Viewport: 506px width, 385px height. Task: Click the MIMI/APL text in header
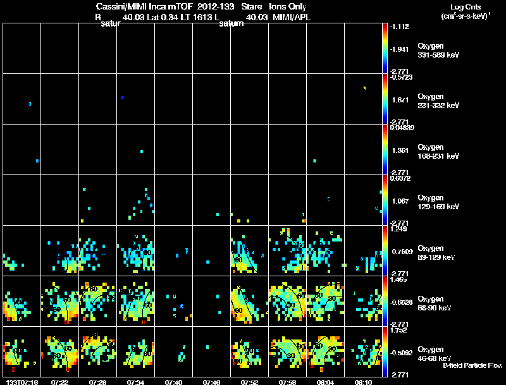(292, 17)
